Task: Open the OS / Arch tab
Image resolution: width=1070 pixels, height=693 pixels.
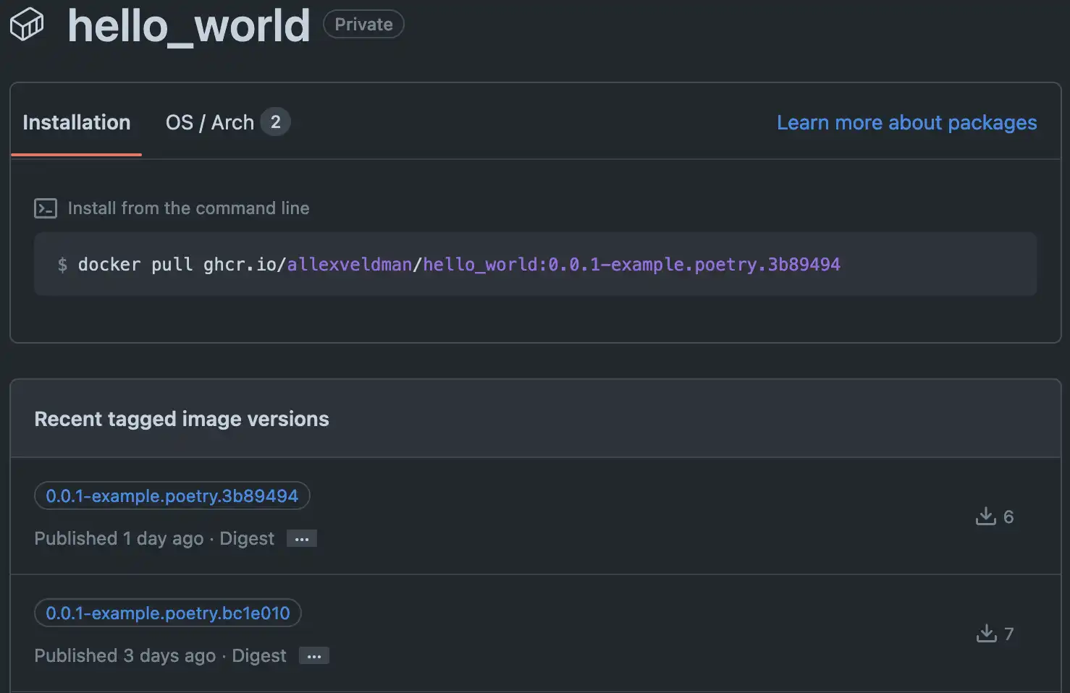Action: [210, 122]
